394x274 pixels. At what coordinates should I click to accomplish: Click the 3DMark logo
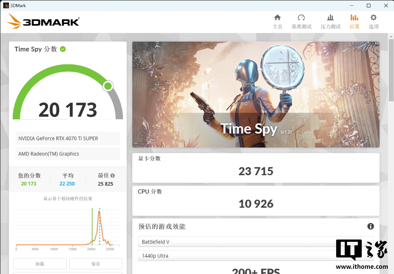(43, 21)
